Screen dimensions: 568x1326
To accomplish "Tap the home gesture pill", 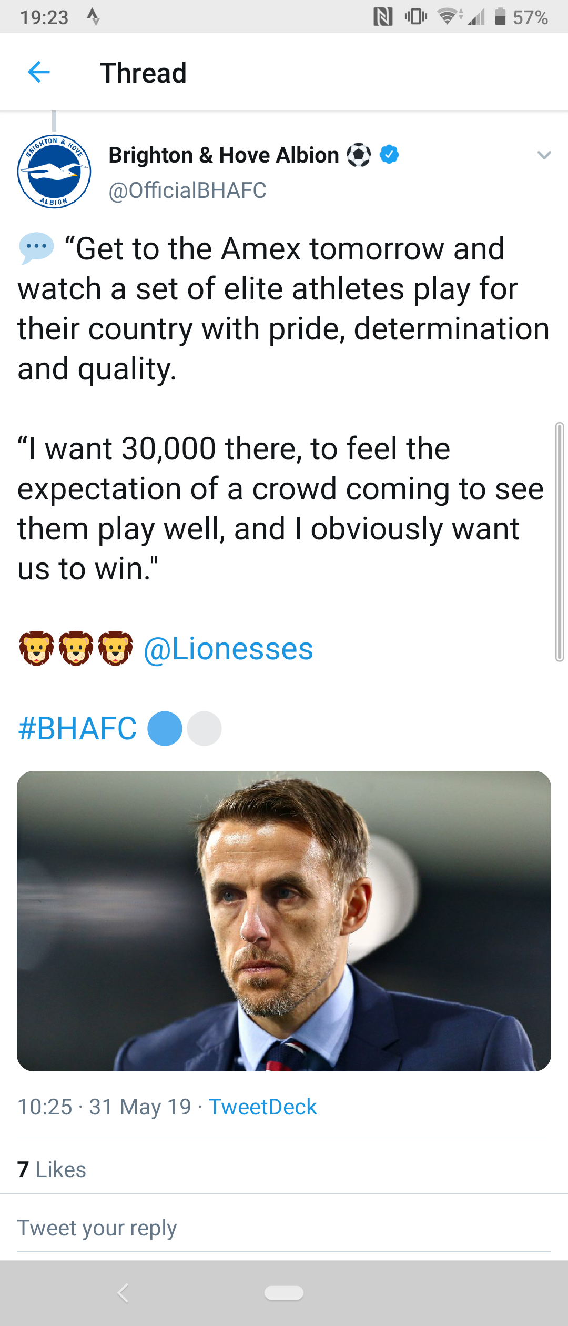I will click(x=284, y=1293).
